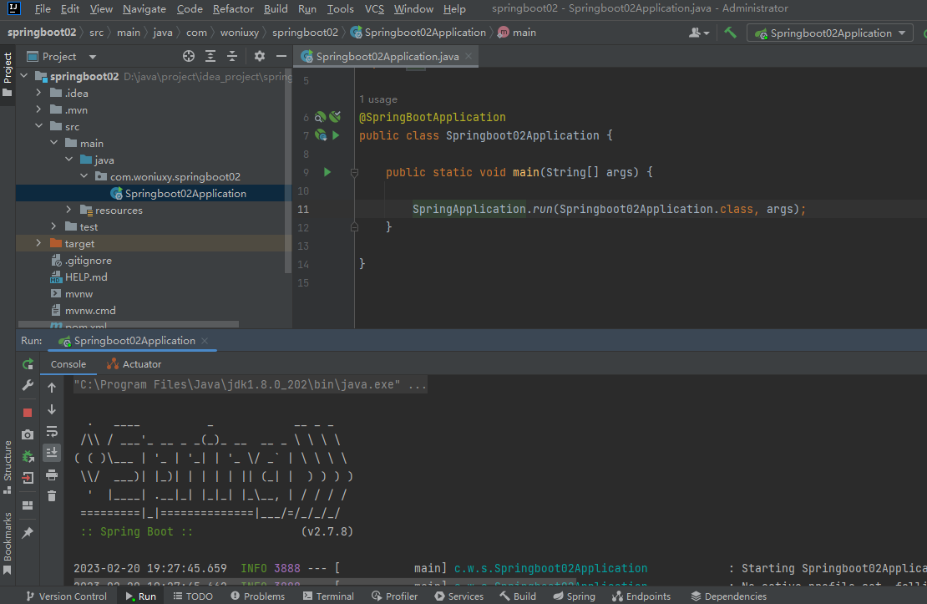Click the '1 usage' inlay hint
This screenshot has height=604, width=927.
tap(378, 99)
